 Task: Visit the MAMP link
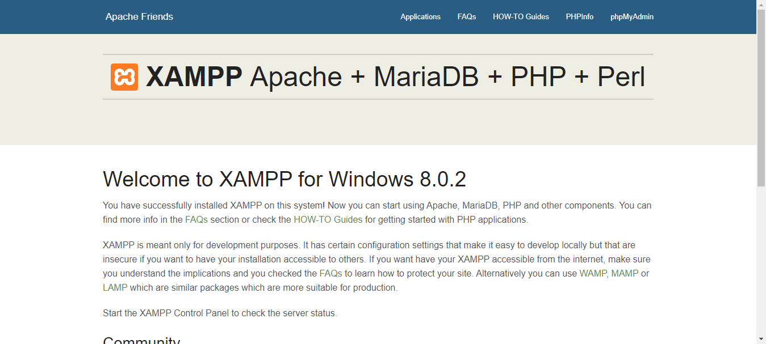pos(625,273)
